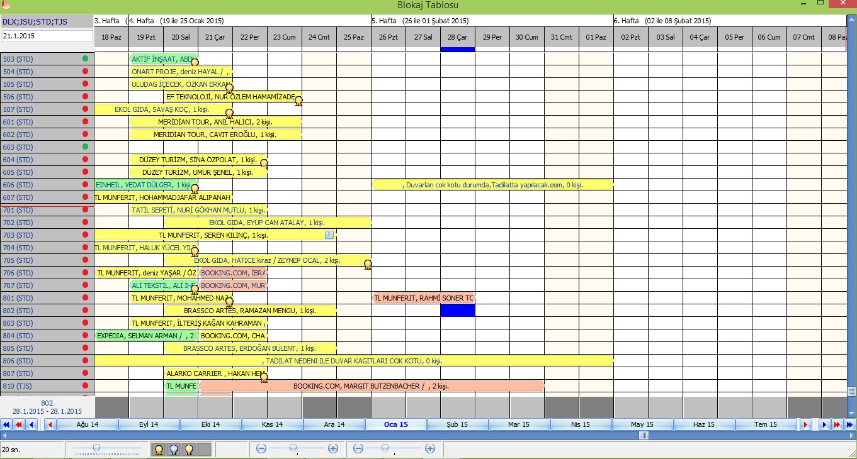Click the single red right arrow button
The width and height of the screenshot is (857, 459).
point(805,425)
